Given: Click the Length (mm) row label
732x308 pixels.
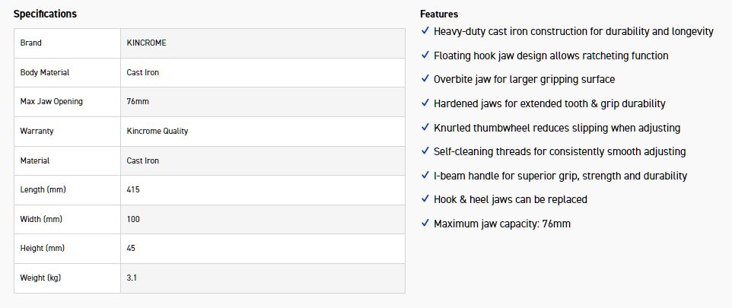Looking at the screenshot, I should point(43,189).
